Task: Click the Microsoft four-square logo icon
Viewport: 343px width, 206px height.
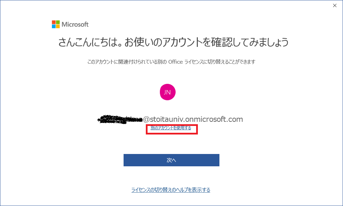Action: click(x=55, y=24)
